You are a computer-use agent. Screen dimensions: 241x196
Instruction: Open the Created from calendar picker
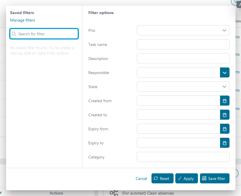coord(225,101)
